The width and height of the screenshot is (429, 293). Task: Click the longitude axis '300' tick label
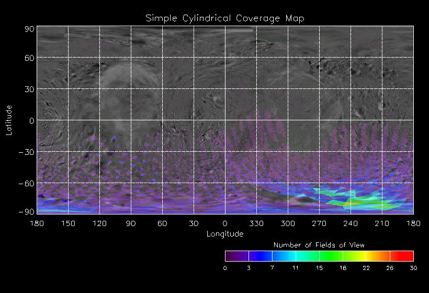(288, 223)
